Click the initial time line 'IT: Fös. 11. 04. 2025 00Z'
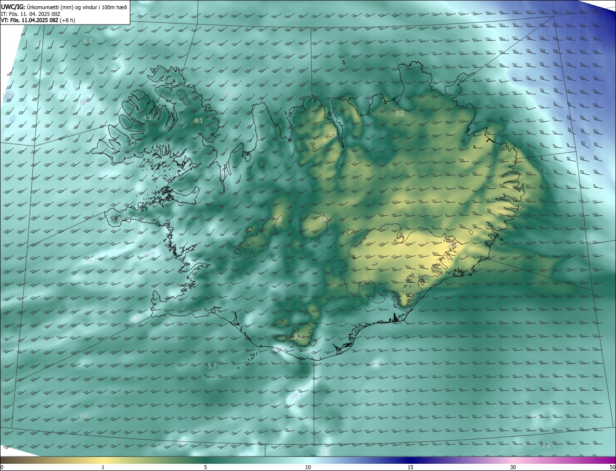 pos(31,14)
